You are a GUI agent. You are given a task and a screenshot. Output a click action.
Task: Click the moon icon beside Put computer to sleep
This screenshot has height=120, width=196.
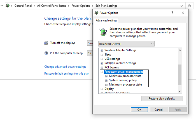46,53
